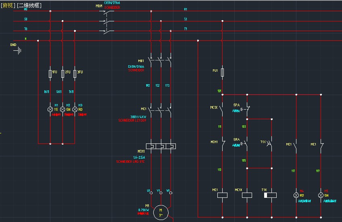Open the 俯视 view control menu
This screenshot has width=342, height=222.
(x=8, y=5)
